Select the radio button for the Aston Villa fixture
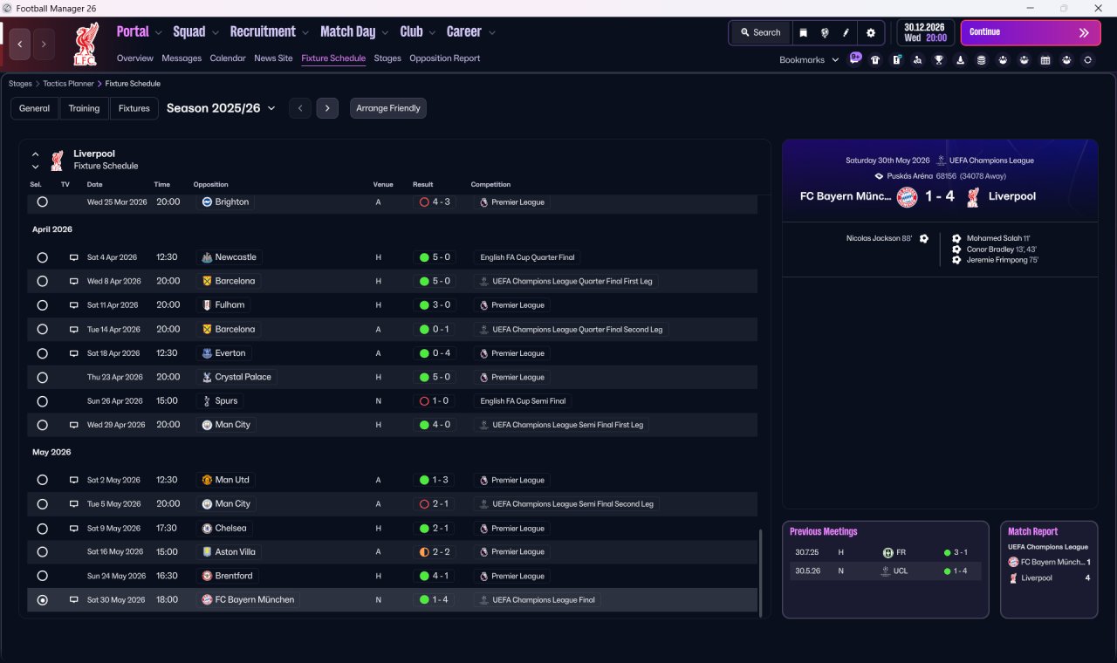 42,552
